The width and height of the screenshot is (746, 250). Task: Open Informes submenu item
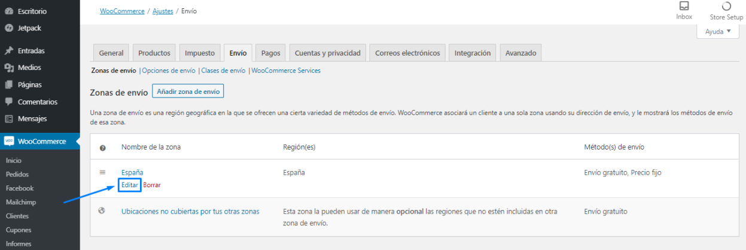pos(18,243)
